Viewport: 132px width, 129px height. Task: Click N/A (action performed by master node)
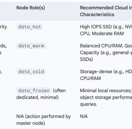[x=44, y=120]
